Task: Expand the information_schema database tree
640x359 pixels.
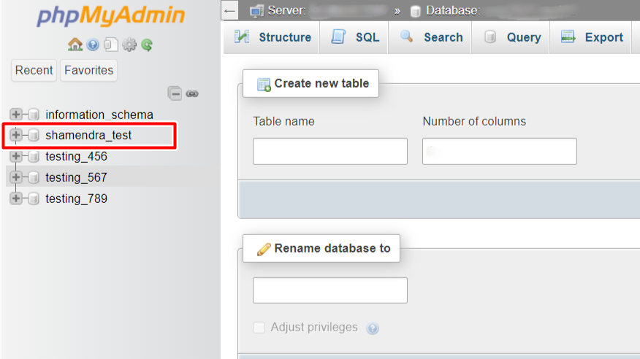Action: pyautogui.click(x=16, y=115)
